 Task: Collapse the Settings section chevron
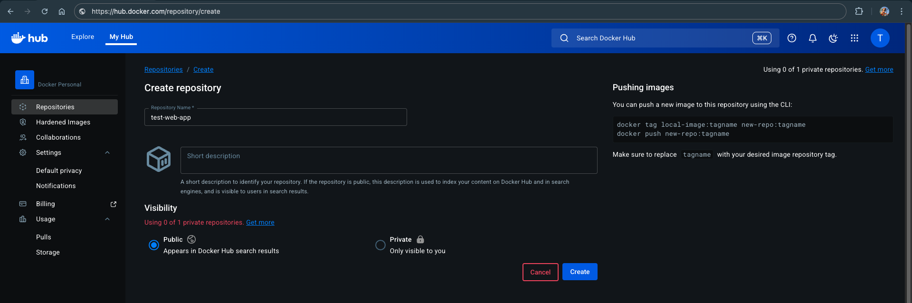[x=107, y=152]
